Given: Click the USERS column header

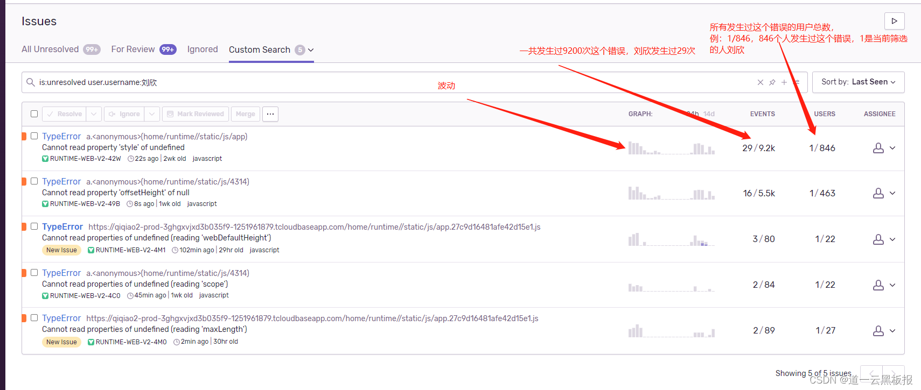Looking at the screenshot, I should coord(825,114).
